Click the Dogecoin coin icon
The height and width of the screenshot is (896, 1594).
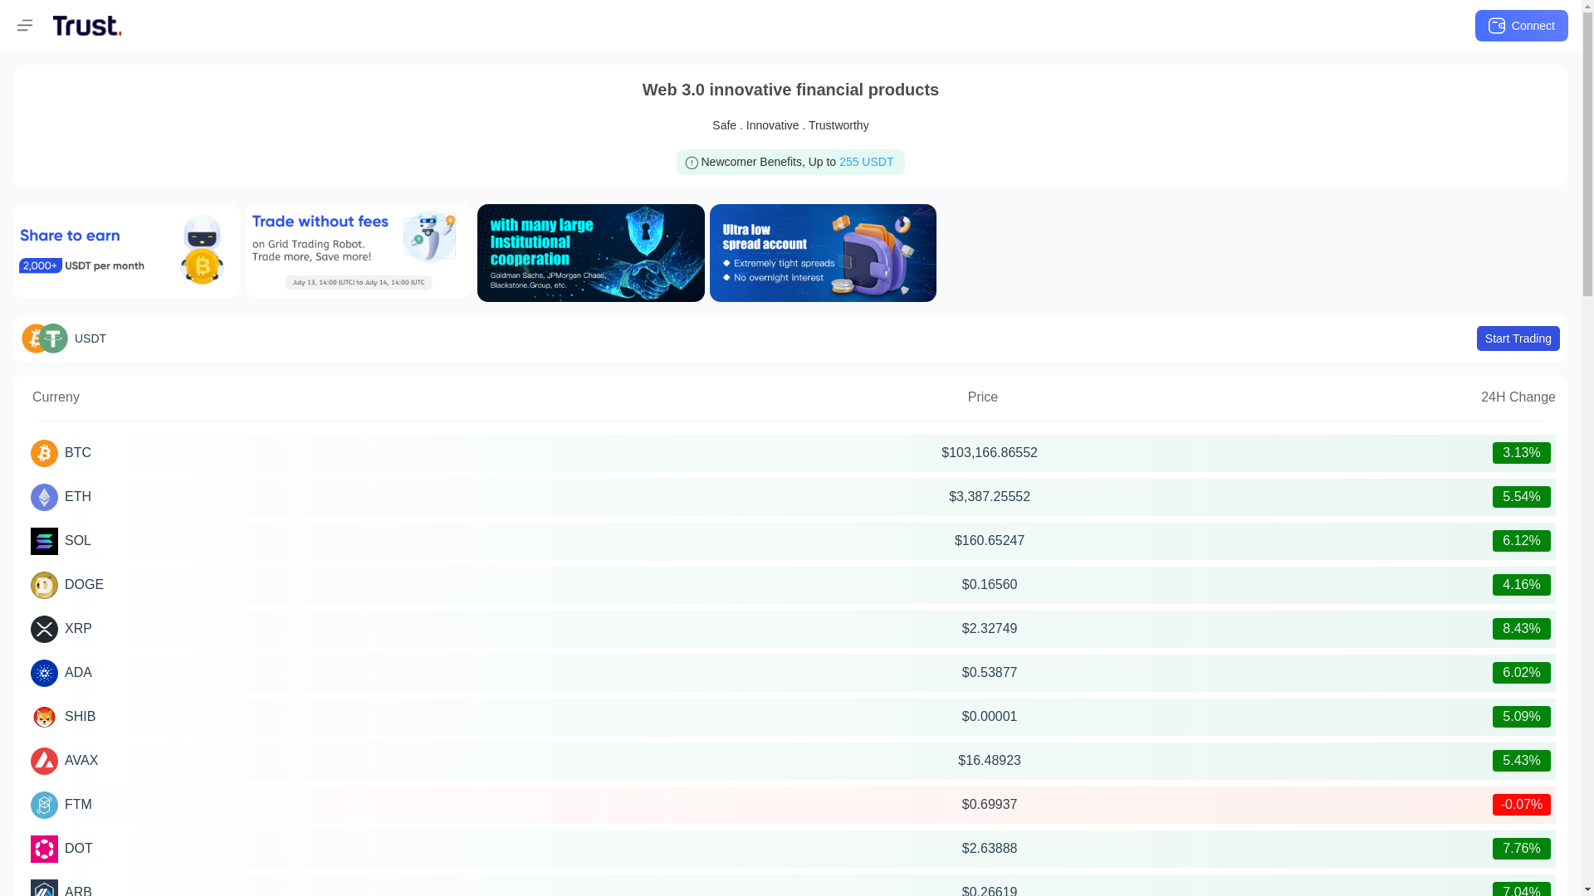click(44, 585)
